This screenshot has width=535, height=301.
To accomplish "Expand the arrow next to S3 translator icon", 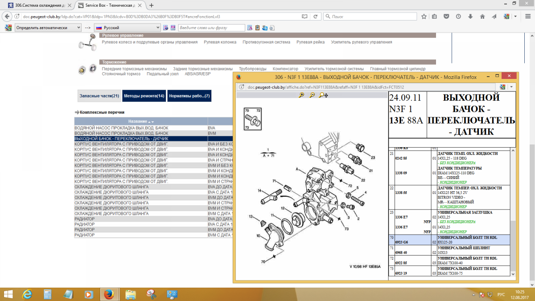I will pyautogui.click(x=515, y=16).
